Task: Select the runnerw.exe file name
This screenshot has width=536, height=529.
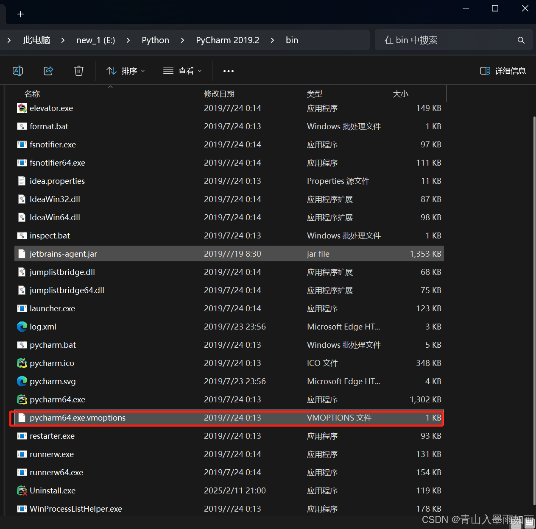Action: point(52,454)
